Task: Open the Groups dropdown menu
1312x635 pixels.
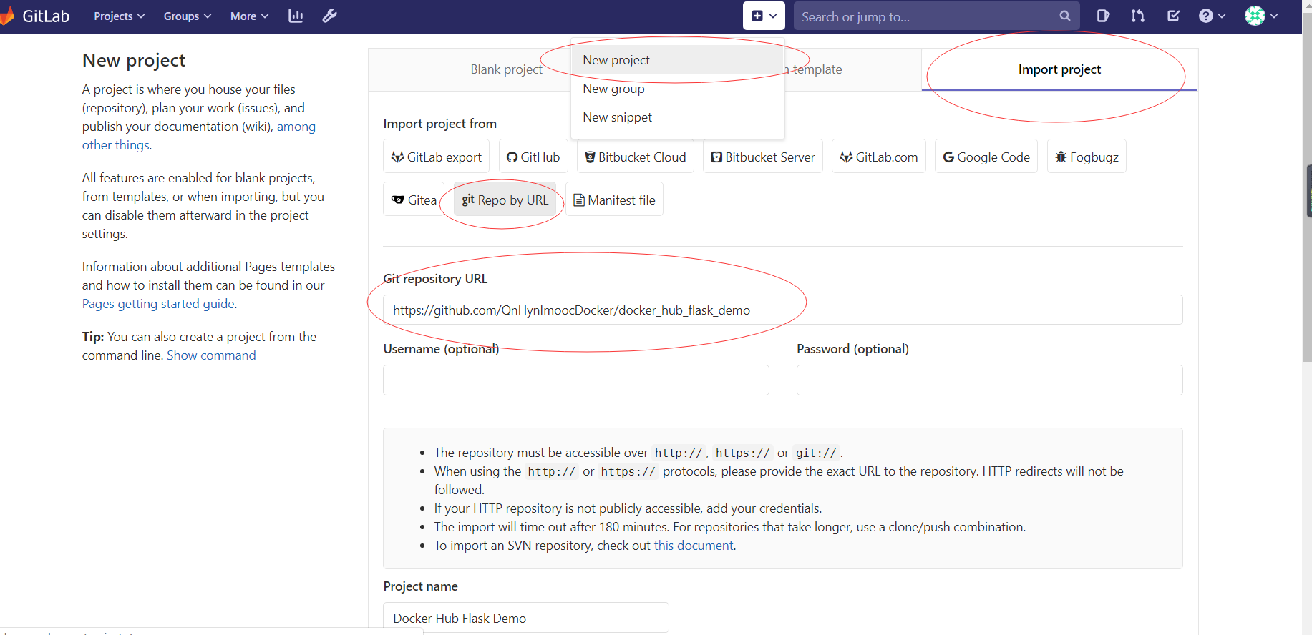Action: pos(187,16)
